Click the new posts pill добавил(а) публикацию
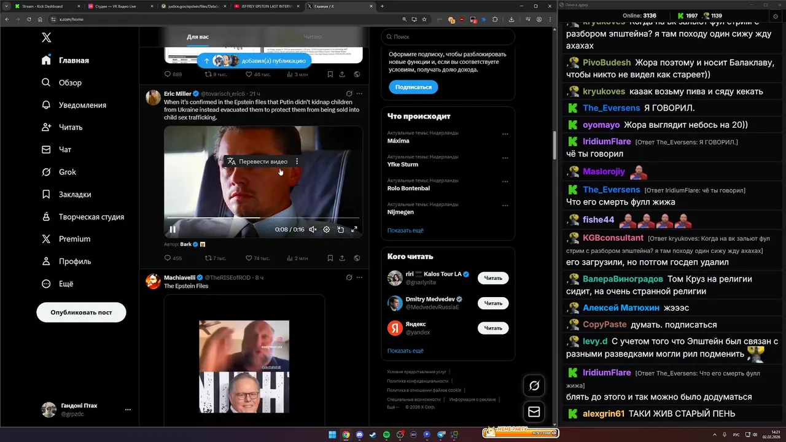 coord(254,61)
